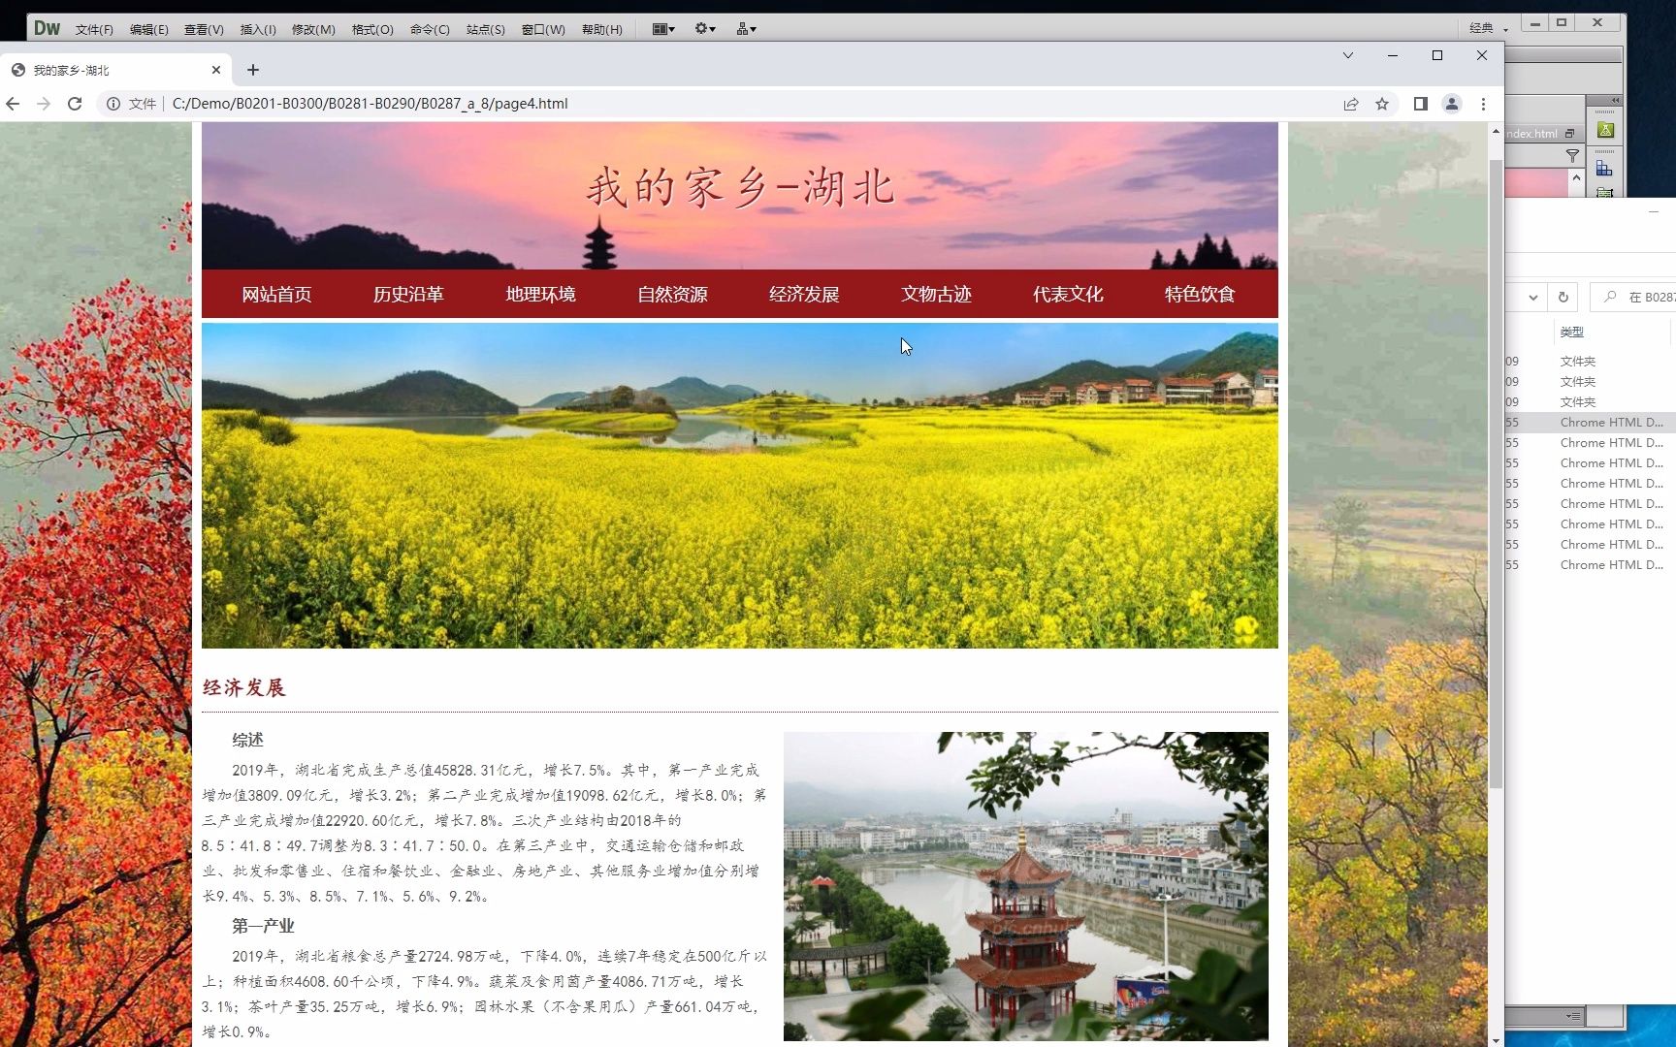Close the 我的家乡-湖北 browser tab
Image resolution: width=1676 pixels, height=1047 pixels.
point(216,70)
